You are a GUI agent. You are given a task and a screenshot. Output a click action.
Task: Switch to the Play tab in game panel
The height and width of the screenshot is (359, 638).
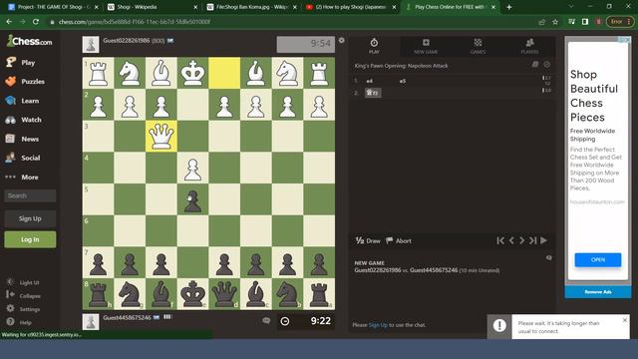[x=374, y=46]
